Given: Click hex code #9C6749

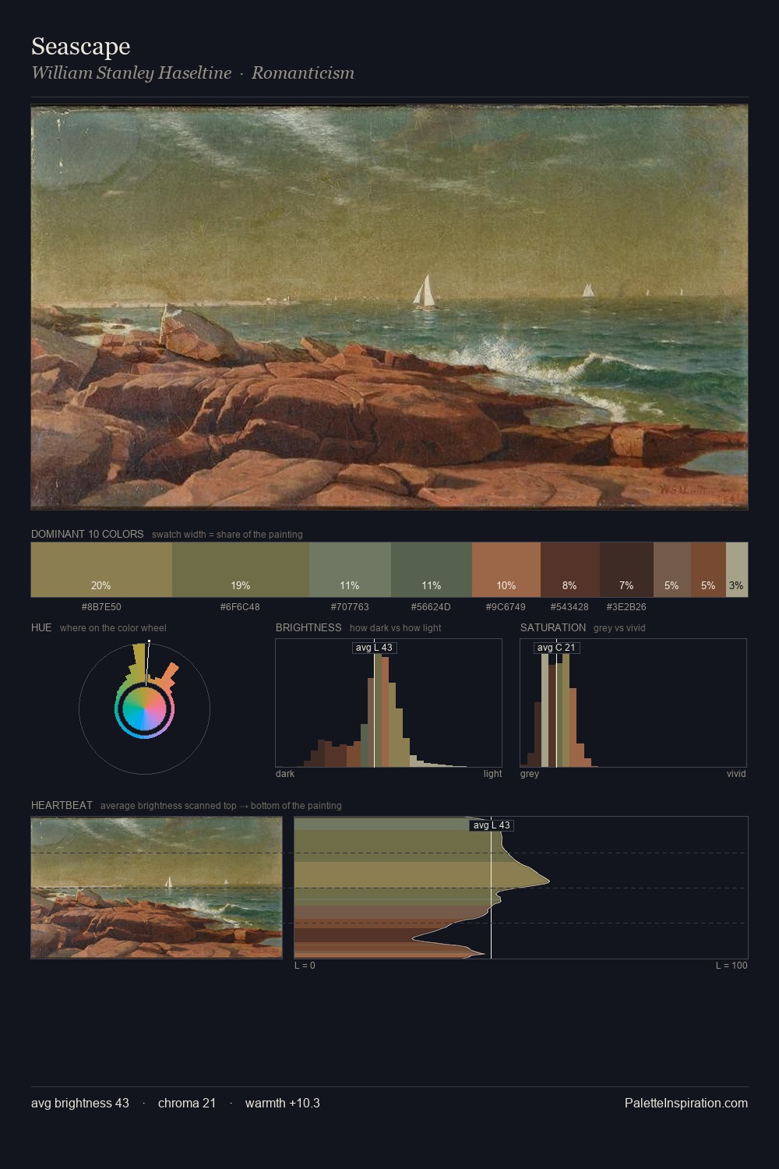Looking at the screenshot, I should pyautogui.click(x=506, y=607).
